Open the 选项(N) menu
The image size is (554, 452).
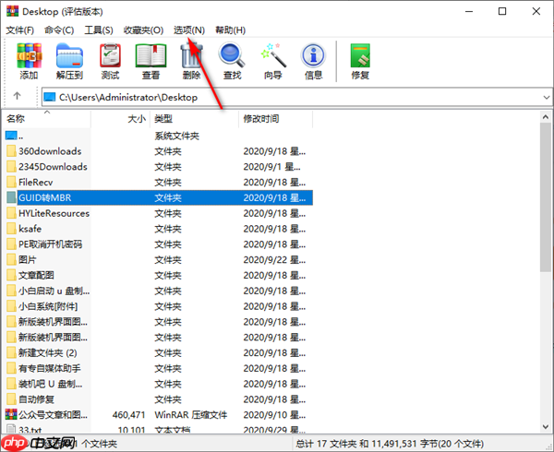click(189, 30)
